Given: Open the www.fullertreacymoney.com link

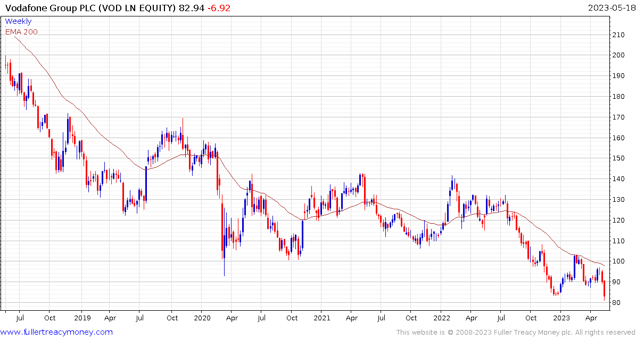Looking at the screenshot, I should click(57, 333).
